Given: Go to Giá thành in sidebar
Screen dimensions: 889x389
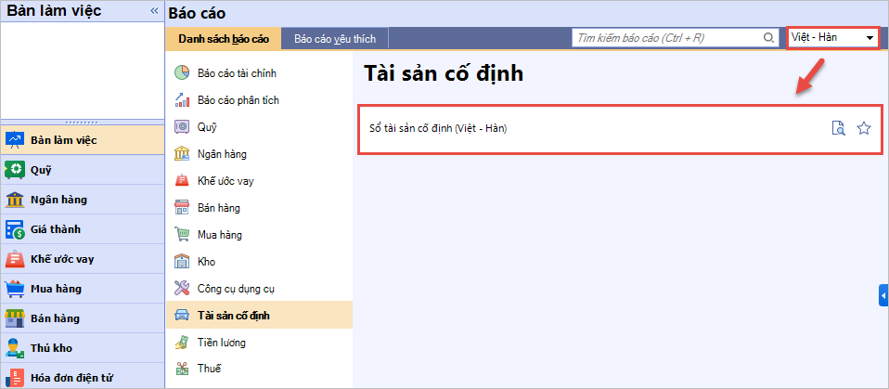Looking at the screenshot, I should pyautogui.click(x=56, y=229).
